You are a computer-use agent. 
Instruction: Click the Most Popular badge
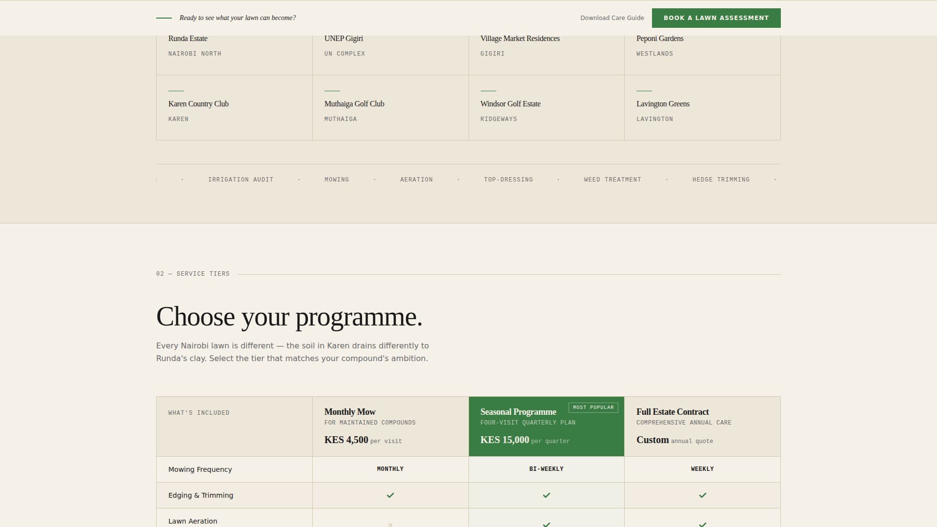point(593,407)
